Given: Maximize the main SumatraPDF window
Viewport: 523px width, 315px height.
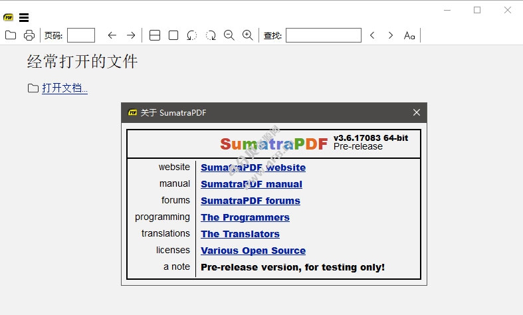Looking at the screenshot, I should tap(477, 11).
